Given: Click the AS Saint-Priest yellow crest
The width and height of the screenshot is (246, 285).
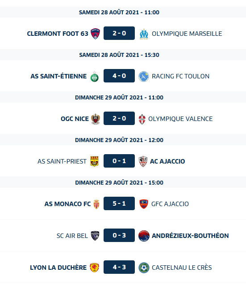Looking at the screenshot, I should click(94, 161).
